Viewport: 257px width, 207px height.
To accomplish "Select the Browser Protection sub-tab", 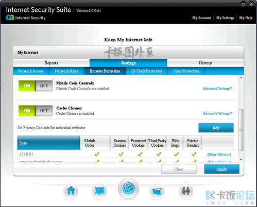I will [x=105, y=71].
